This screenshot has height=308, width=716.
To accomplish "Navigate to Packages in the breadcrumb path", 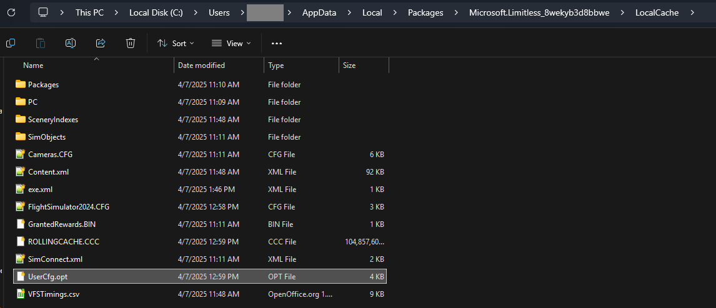I will [x=425, y=12].
